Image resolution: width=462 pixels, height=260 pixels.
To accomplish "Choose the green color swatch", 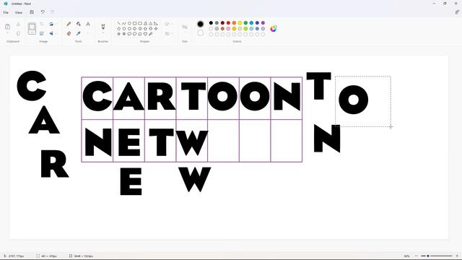I will pos(245,22).
